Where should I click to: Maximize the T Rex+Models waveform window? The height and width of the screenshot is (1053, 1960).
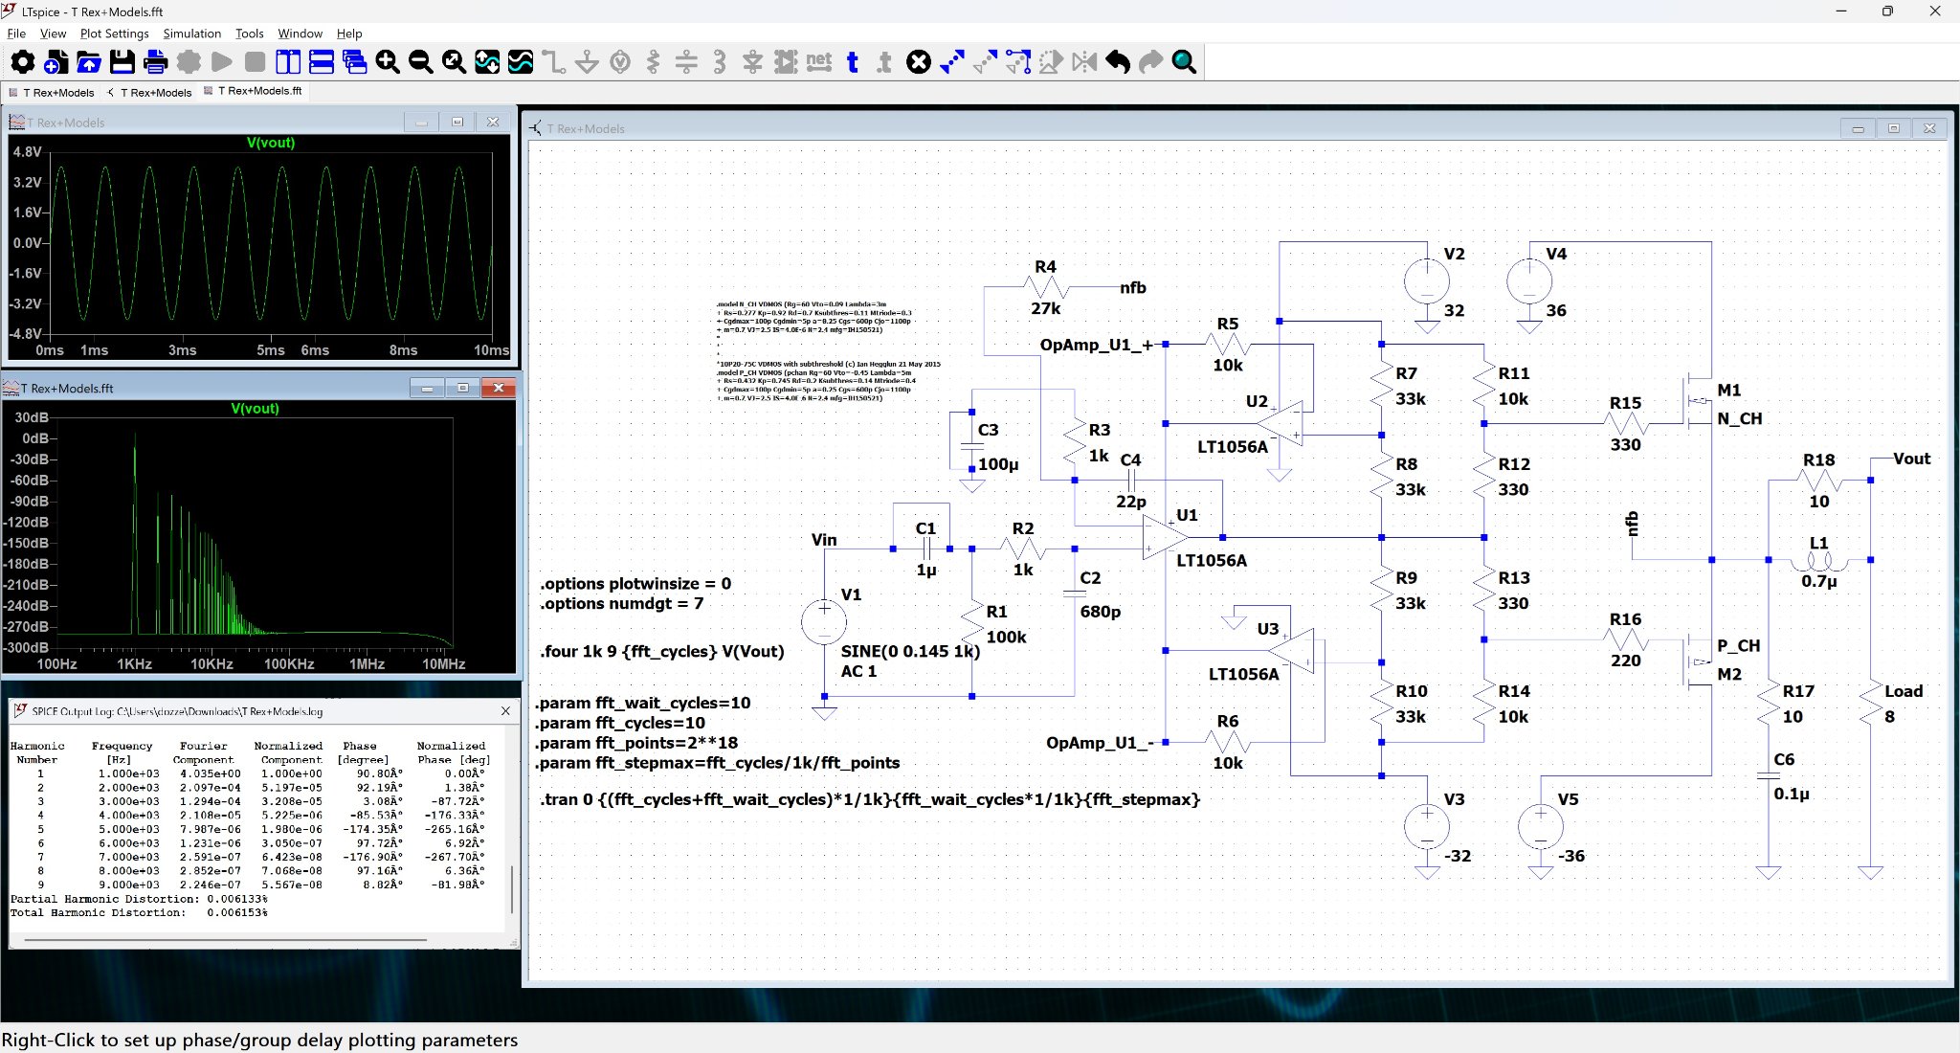[457, 122]
